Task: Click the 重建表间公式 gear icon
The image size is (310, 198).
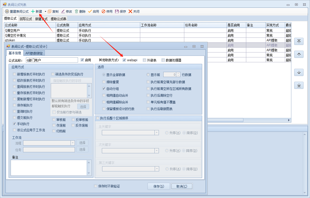Action: tap(7, 12)
